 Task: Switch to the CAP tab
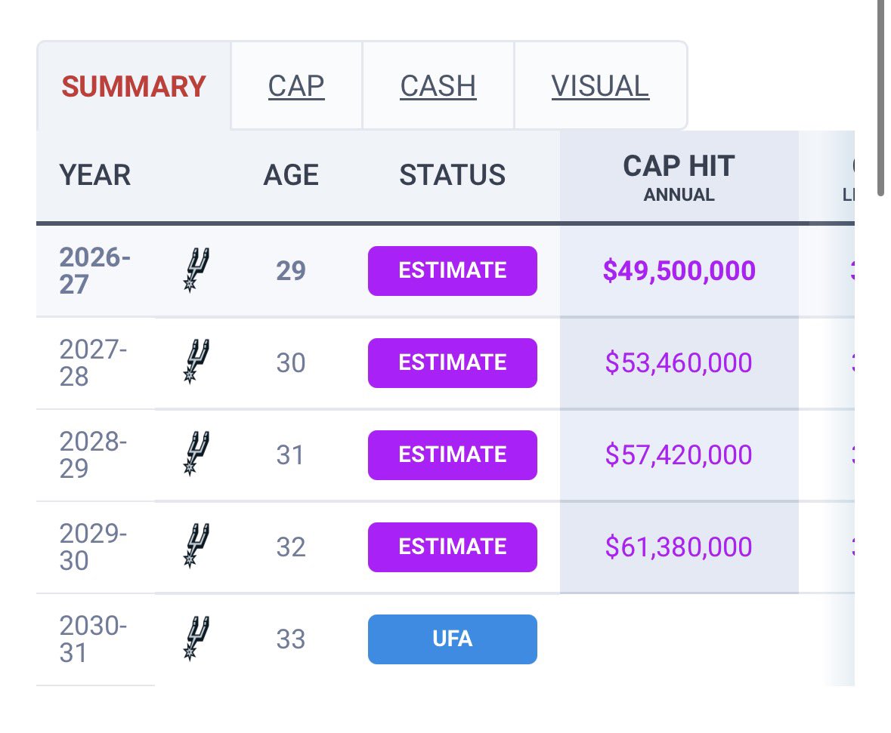pos(296,86)
